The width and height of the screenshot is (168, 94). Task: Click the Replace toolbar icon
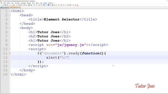pos(31,5)
